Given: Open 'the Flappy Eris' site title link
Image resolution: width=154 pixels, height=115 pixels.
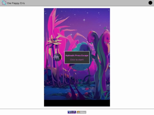Looking at the screenshot, I should point(16,3).
